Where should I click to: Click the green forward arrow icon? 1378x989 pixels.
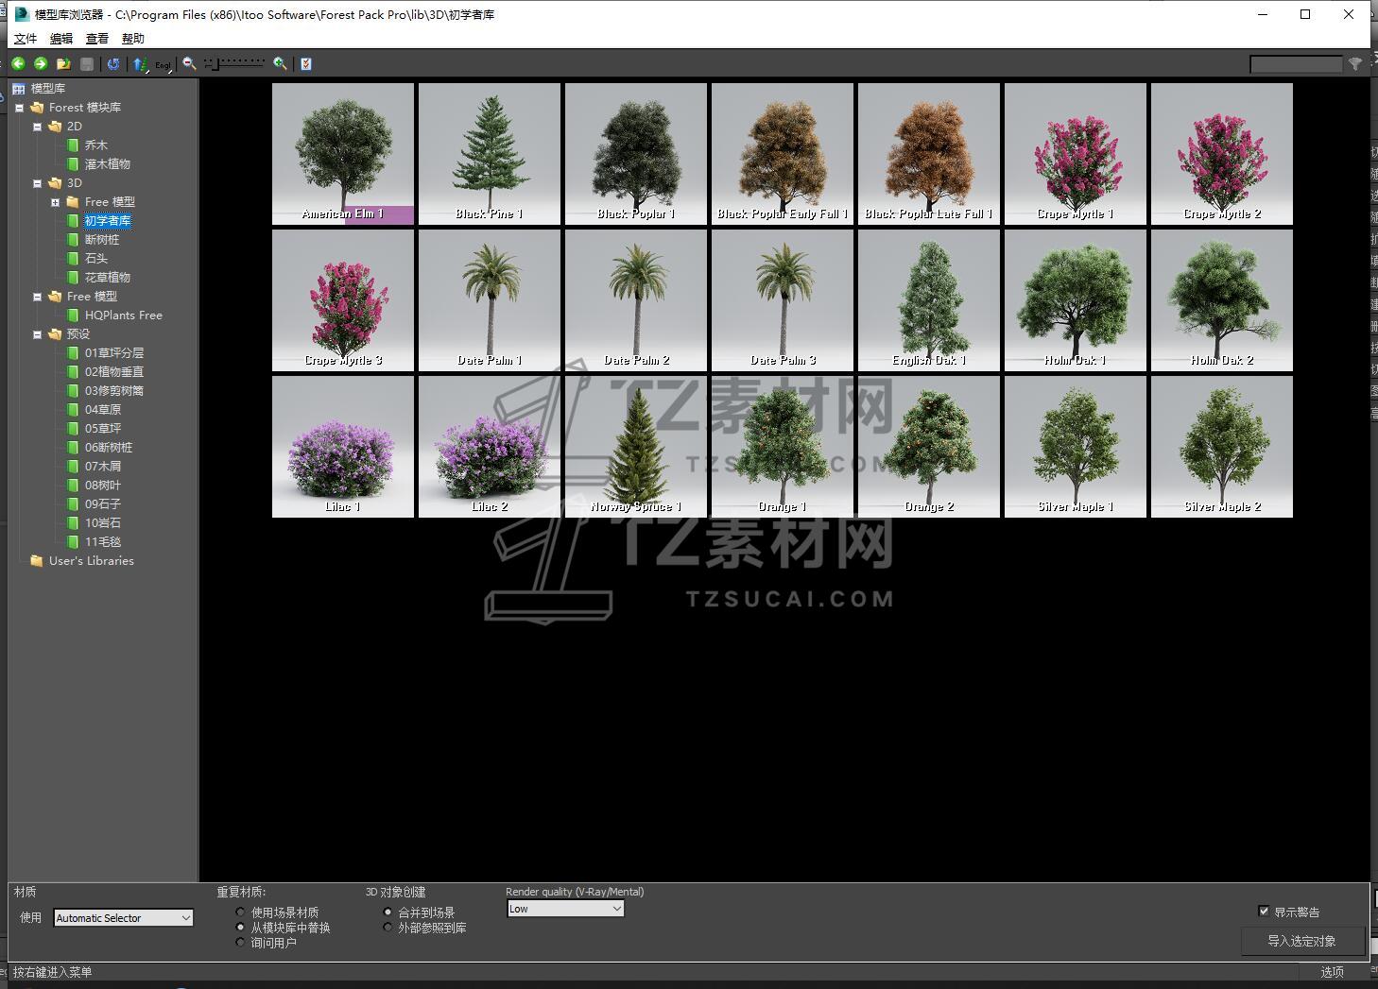pyautogui.click(x=41, y=63)
